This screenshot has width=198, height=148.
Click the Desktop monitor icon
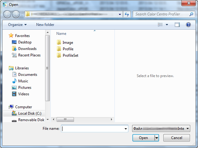(x=14, y=42)
